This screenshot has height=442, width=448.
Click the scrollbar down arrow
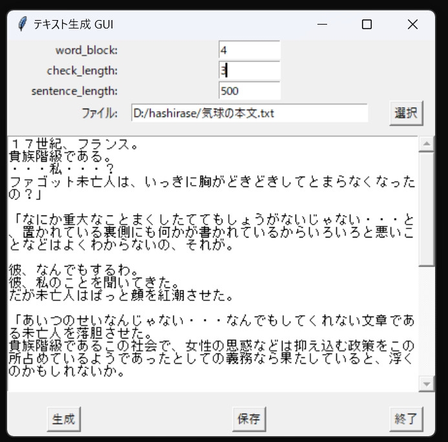[426, 384]
